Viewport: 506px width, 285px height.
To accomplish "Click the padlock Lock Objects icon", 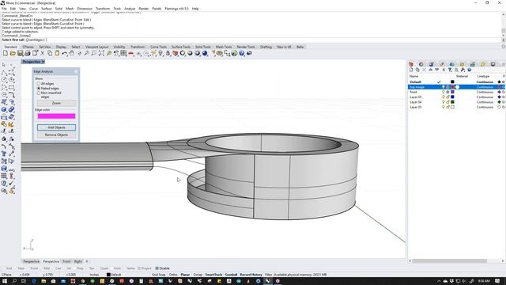I will pos(168,53).
